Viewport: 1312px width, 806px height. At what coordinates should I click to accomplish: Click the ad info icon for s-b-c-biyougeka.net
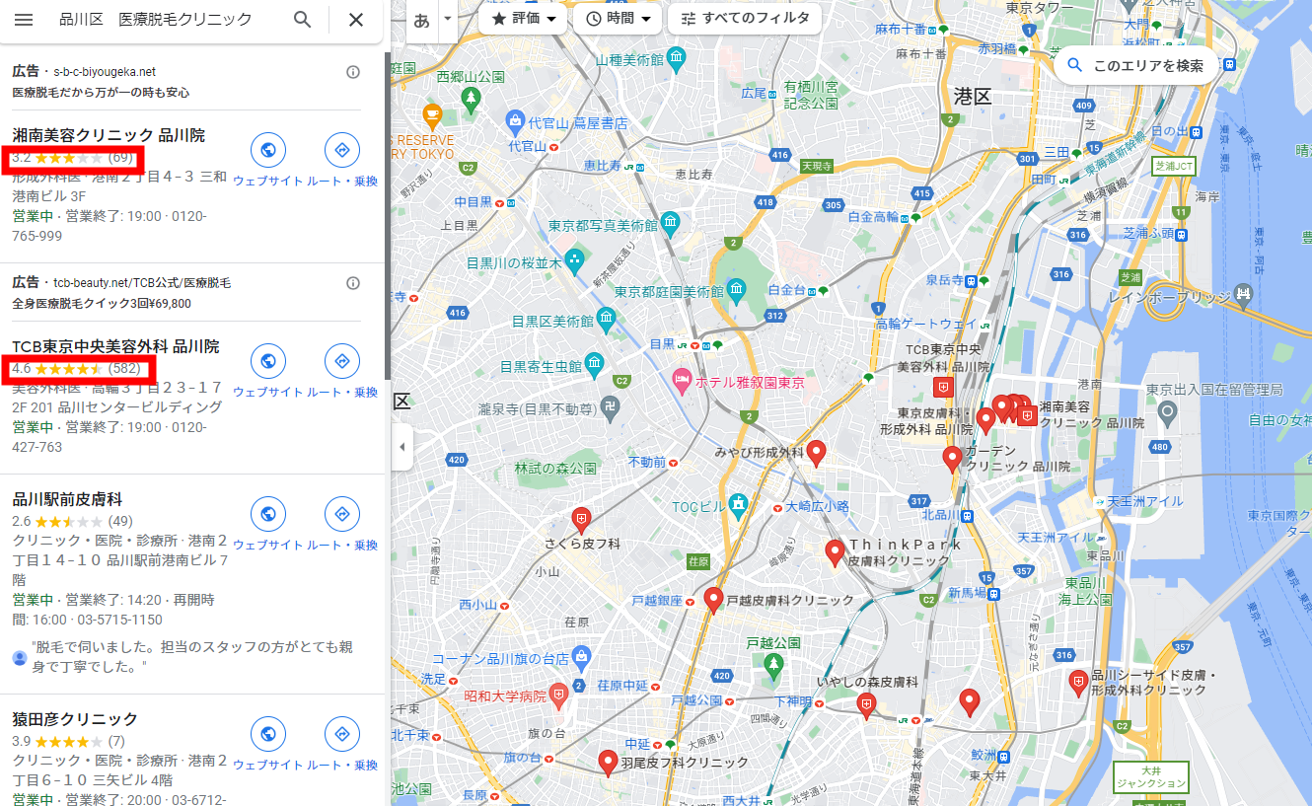coord(353,72)
